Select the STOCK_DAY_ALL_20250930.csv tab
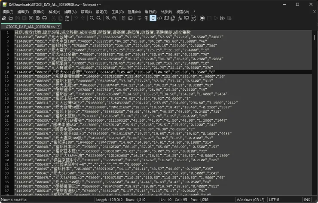The image size is (318, 203). pos(31,27)
